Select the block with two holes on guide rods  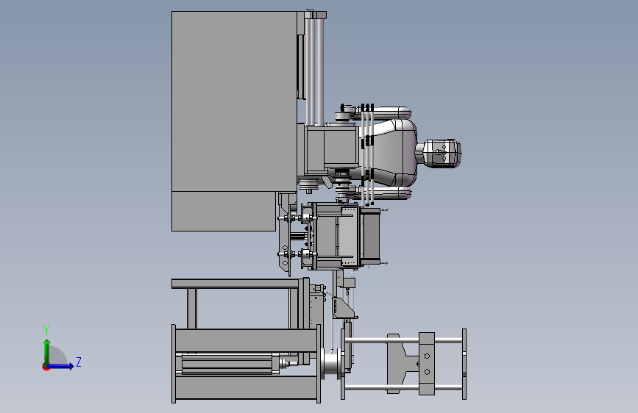click(x=426, y=364)
